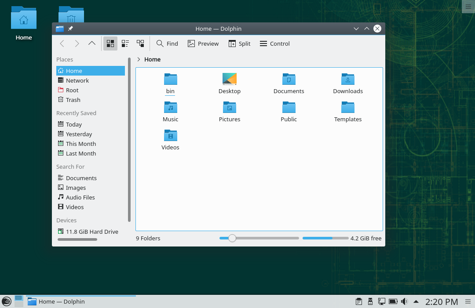This screenshot has width=475, height=308.
Task: Click the free disk space bar
Action: [x=325, y=238]
